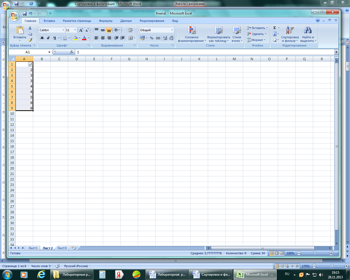Open the Name Box dropdown arrow
Screen dimensions: 350x280
click(x=49, y=52)
